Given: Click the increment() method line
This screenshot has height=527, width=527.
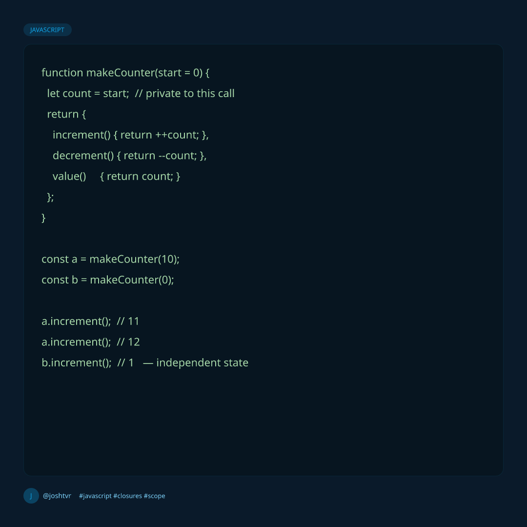Looking at the screenshot, I should [131, 135].
